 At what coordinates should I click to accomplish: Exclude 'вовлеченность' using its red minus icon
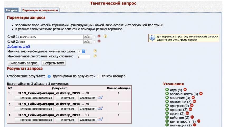point(201,94)
